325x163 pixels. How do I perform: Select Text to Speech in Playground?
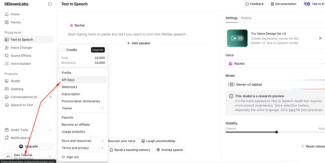click(28, 40)
